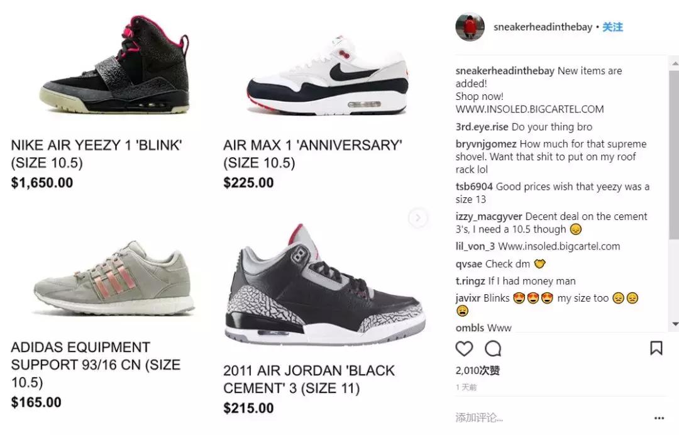The image size is (679, 435).
Task: Open bryvnjgomez commenter profile
Action: pos(486,144)
